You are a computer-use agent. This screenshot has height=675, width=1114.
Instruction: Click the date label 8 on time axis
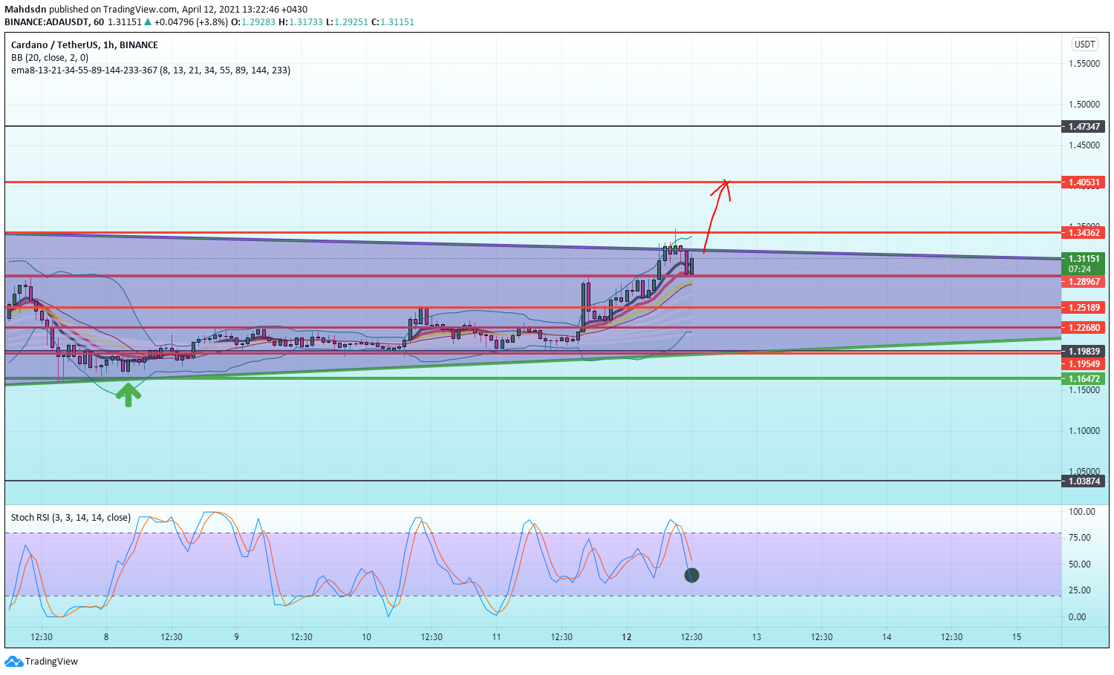[x=106, y=637]
